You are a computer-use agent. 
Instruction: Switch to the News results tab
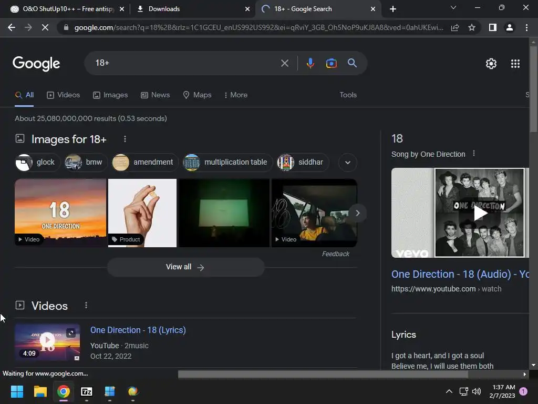[156, 95]
